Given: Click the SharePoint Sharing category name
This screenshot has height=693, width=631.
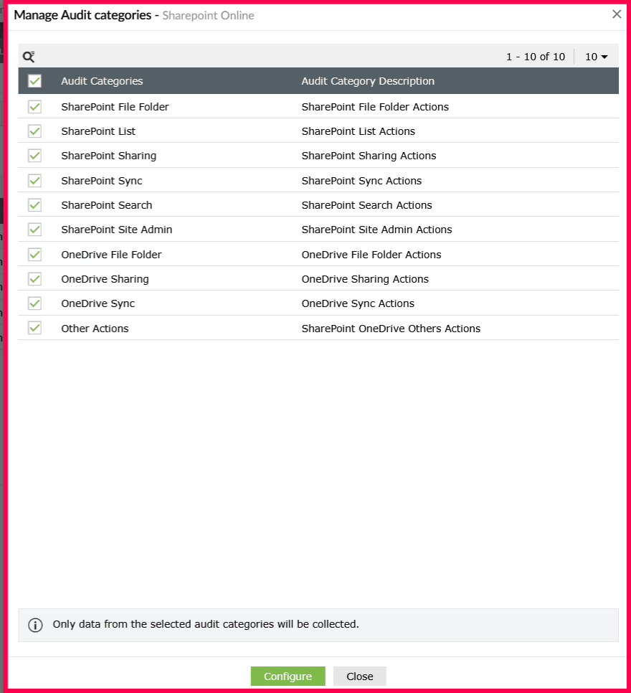Looking at the screenshot, I should click(x=109, y=156).
